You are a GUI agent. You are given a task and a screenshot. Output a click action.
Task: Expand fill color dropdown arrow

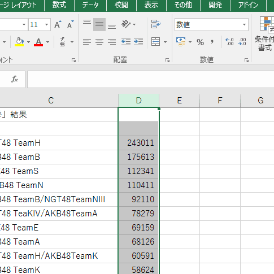click(x=29, y=42)
